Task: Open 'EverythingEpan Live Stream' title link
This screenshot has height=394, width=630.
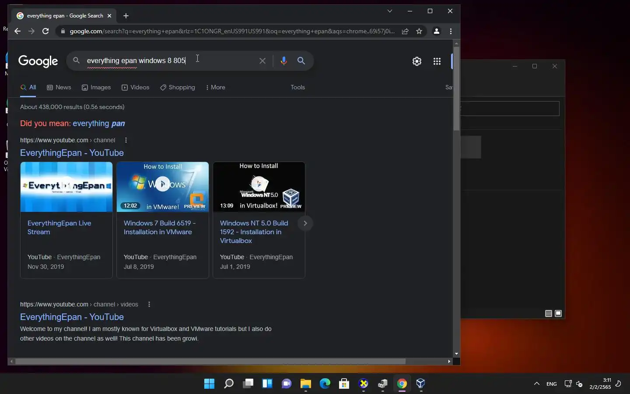Action: coord(59,228)
